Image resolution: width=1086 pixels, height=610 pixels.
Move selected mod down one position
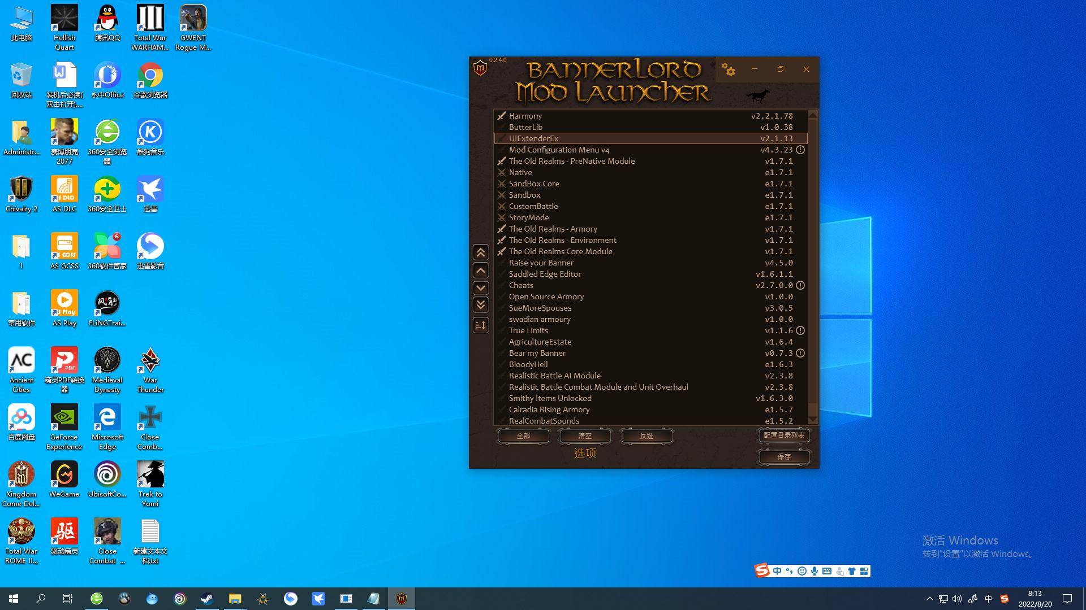(481, 288)
